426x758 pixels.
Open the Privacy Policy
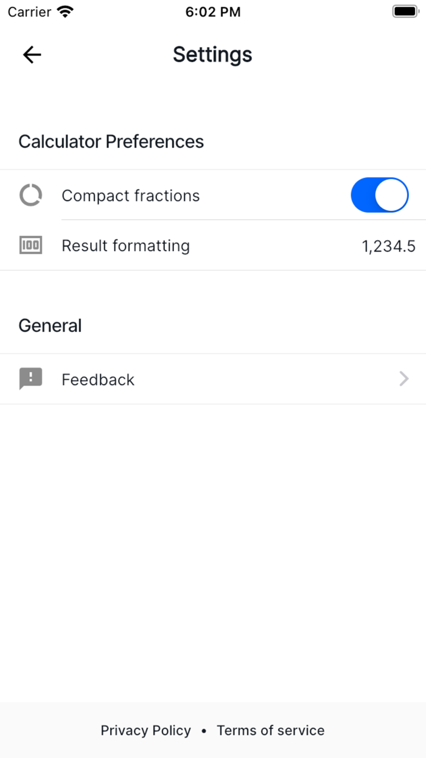point(145,730)
